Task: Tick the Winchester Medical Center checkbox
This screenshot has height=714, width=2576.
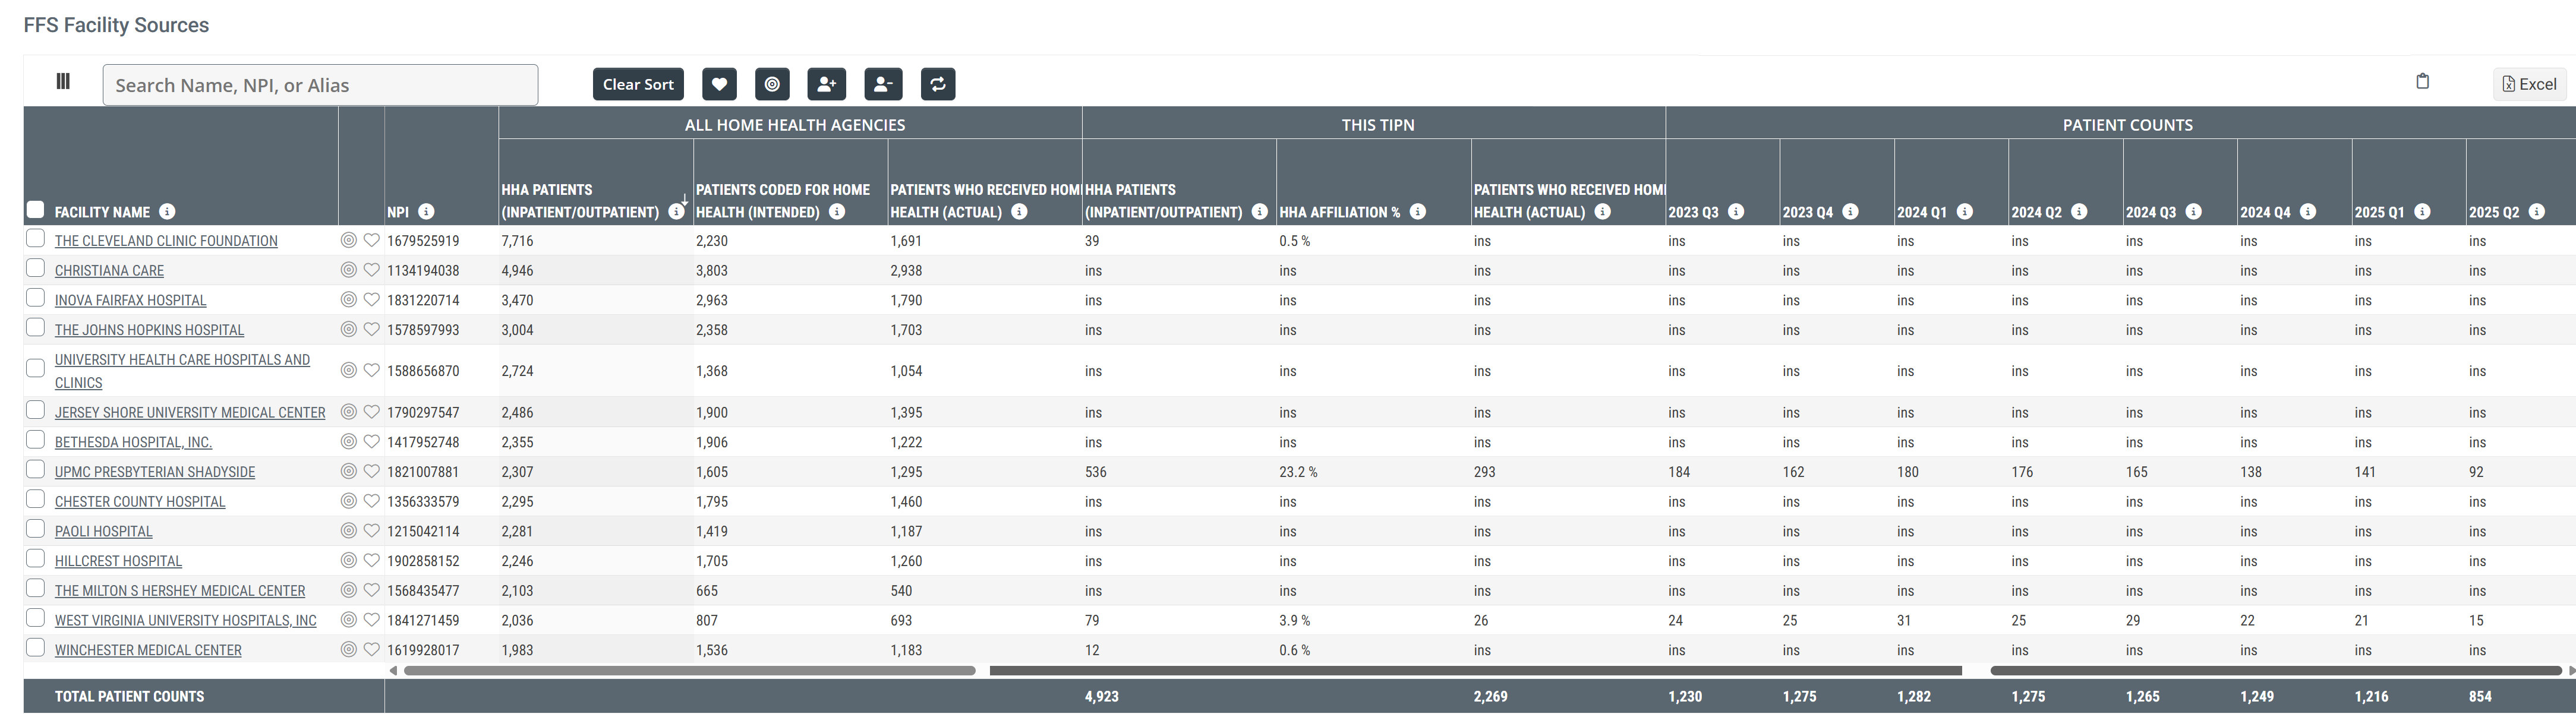Action: point(35,647)
